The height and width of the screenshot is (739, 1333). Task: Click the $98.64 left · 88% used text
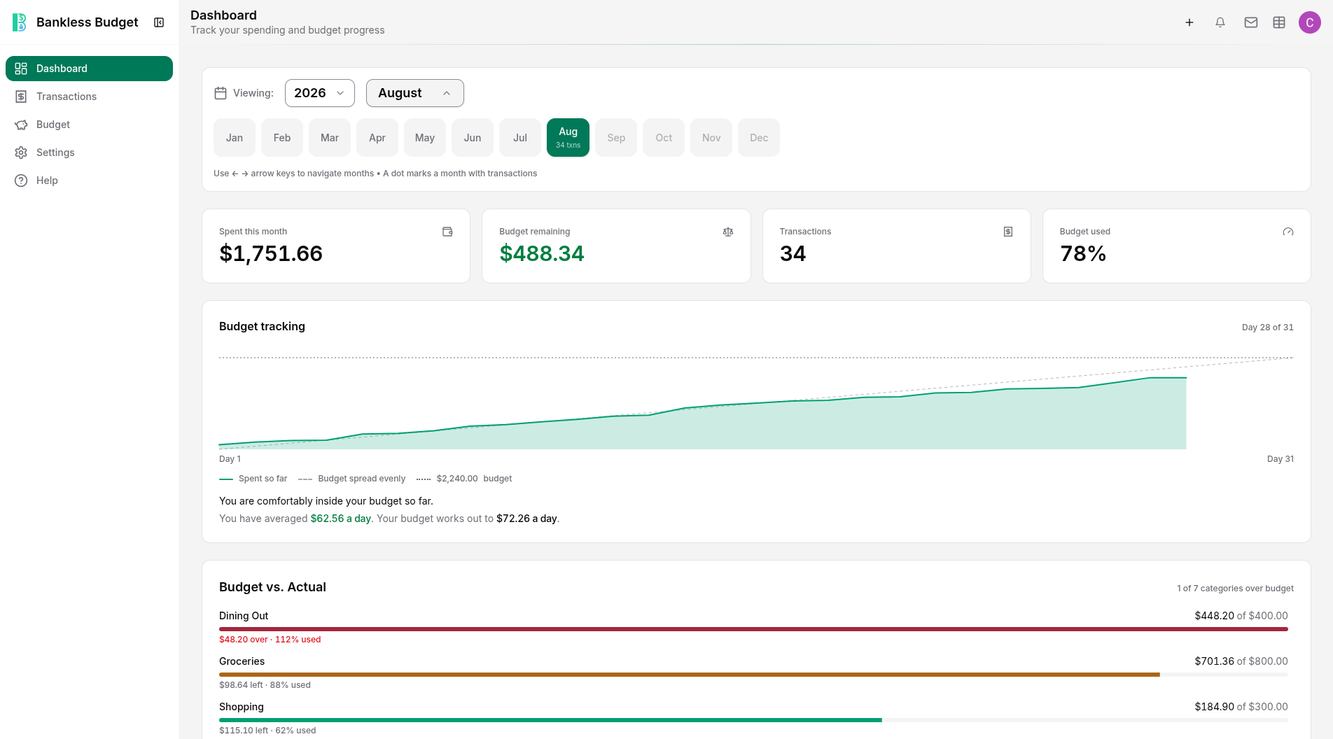(265, 685)
